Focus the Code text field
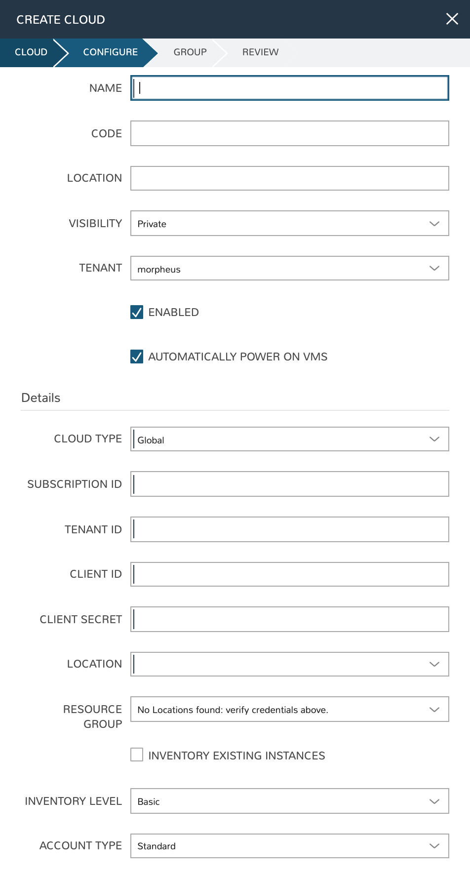Image resolution: width=470 pixels, height=876 pixels. coord(289,133)
